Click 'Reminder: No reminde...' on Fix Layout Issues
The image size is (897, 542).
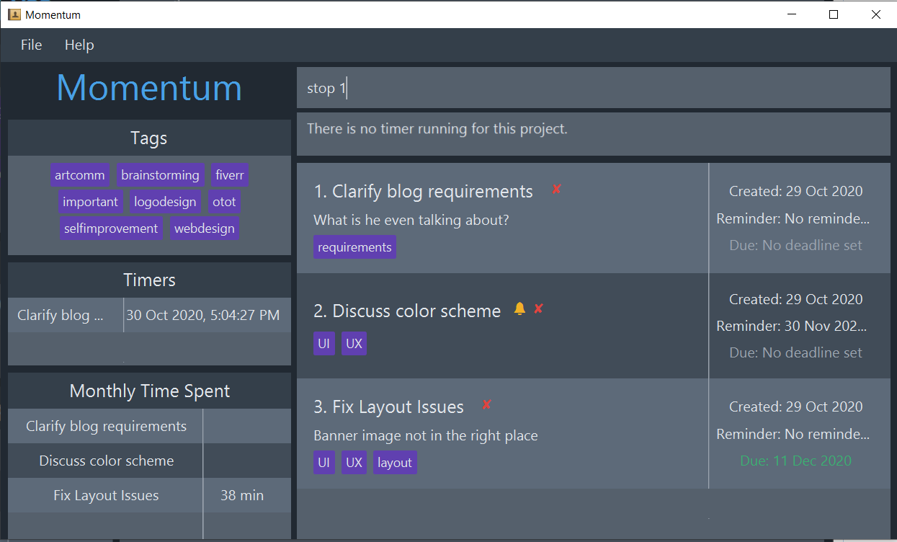(793, 434)
